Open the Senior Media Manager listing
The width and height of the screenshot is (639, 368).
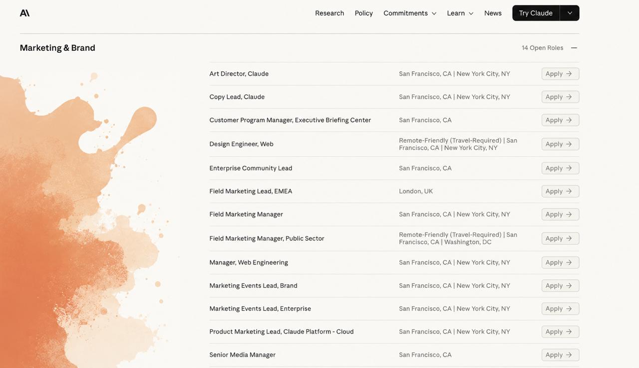tap(243, 355)
